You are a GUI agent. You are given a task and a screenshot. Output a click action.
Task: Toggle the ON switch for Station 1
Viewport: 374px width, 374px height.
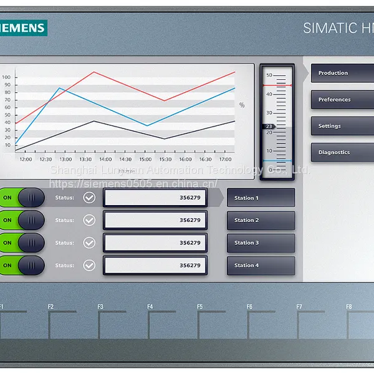(22, 198)
